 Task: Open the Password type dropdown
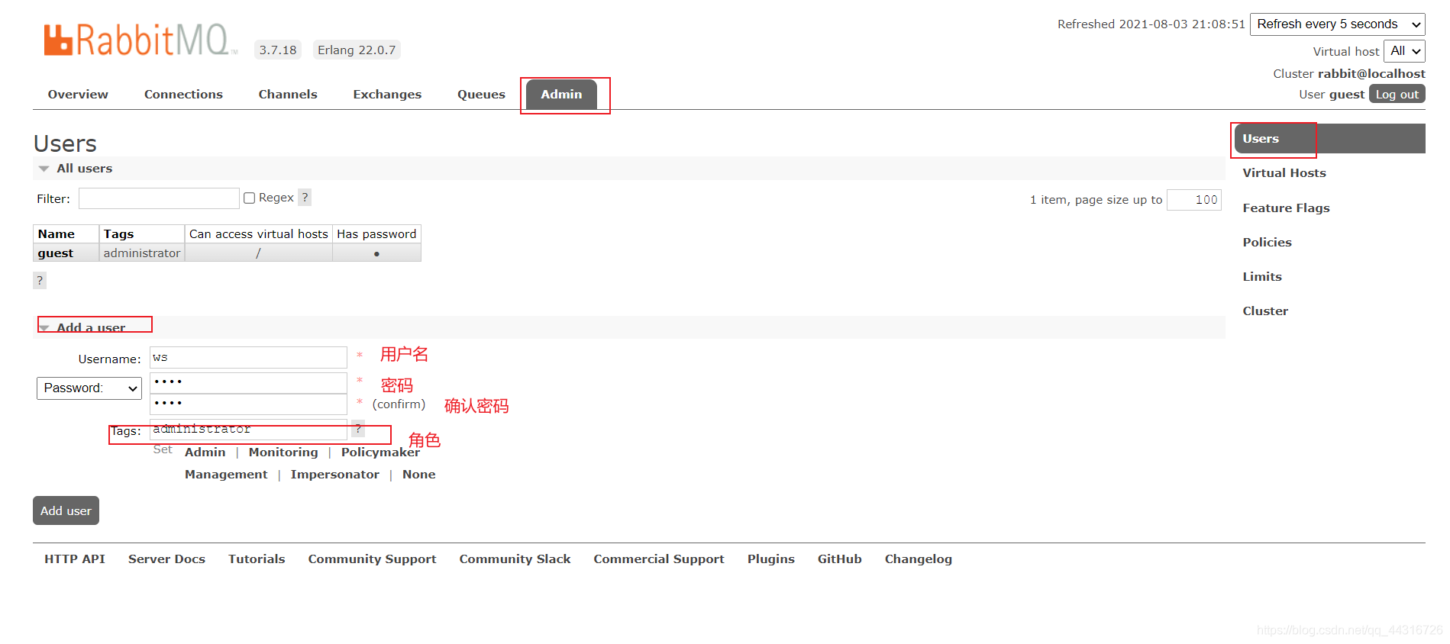pyautogui.click(x=89, y=388)
